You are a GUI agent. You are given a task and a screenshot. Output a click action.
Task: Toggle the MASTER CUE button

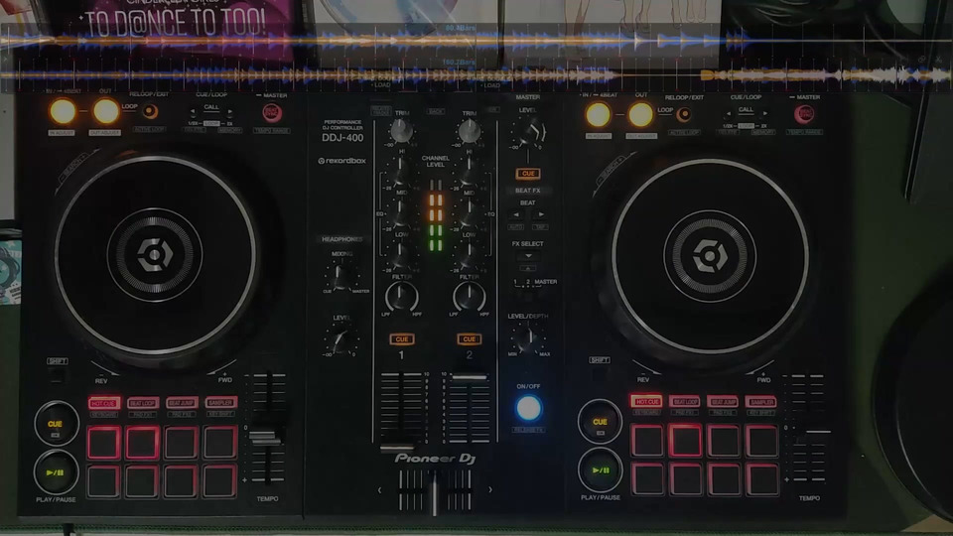point(528,173)
